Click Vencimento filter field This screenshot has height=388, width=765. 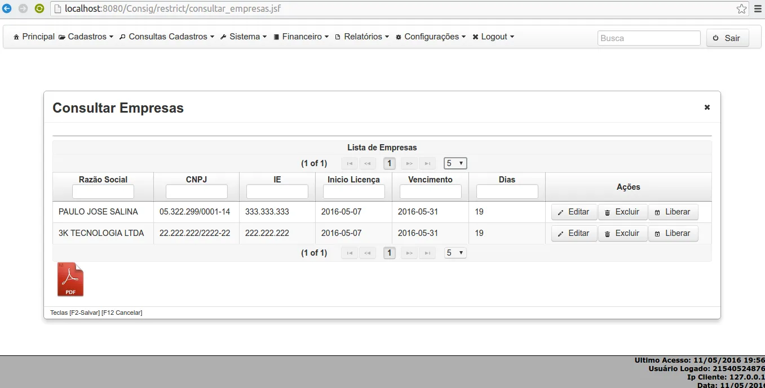click(x=431, y=191)
